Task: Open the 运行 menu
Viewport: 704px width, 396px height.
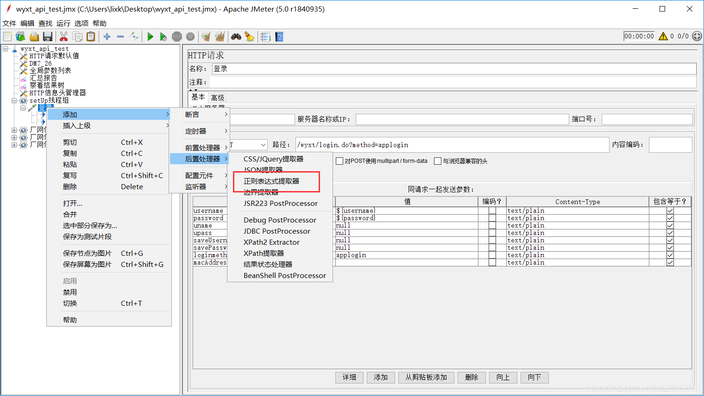Action: [x=63, y=23]
